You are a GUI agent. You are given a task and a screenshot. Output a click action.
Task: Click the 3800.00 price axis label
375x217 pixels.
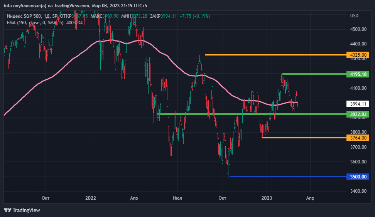358,132
